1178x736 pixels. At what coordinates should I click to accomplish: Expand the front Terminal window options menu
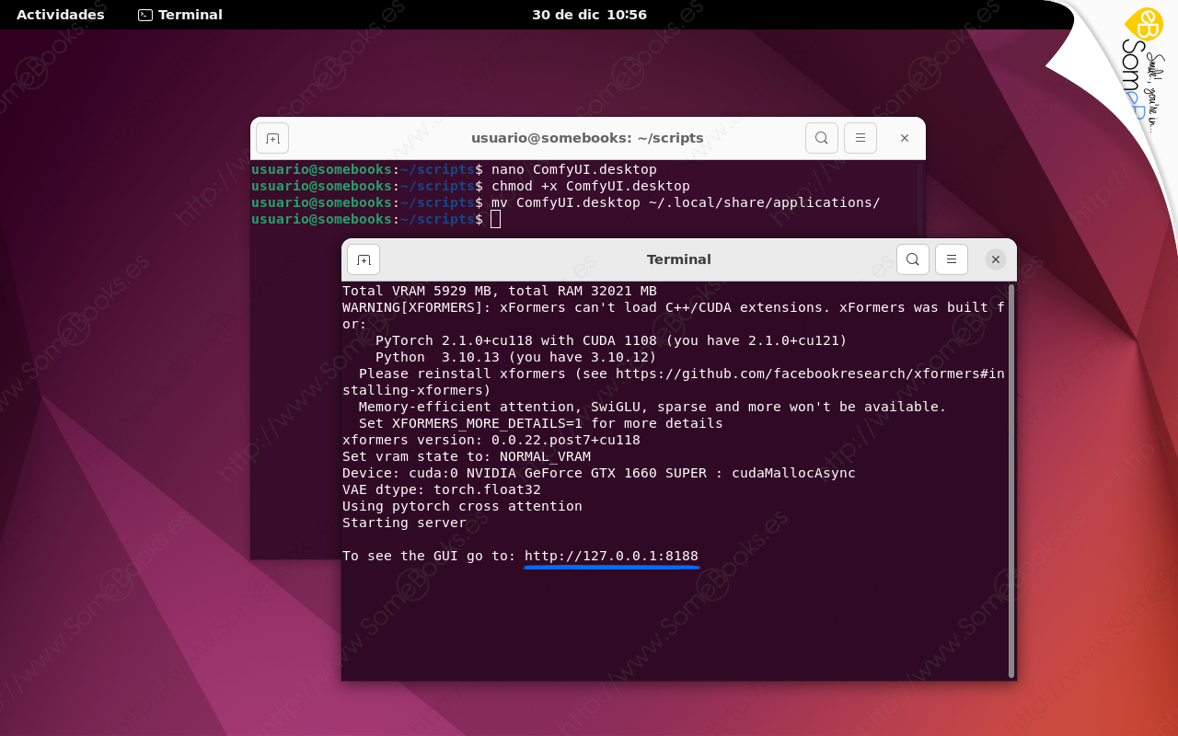click(x=952, y=259)
